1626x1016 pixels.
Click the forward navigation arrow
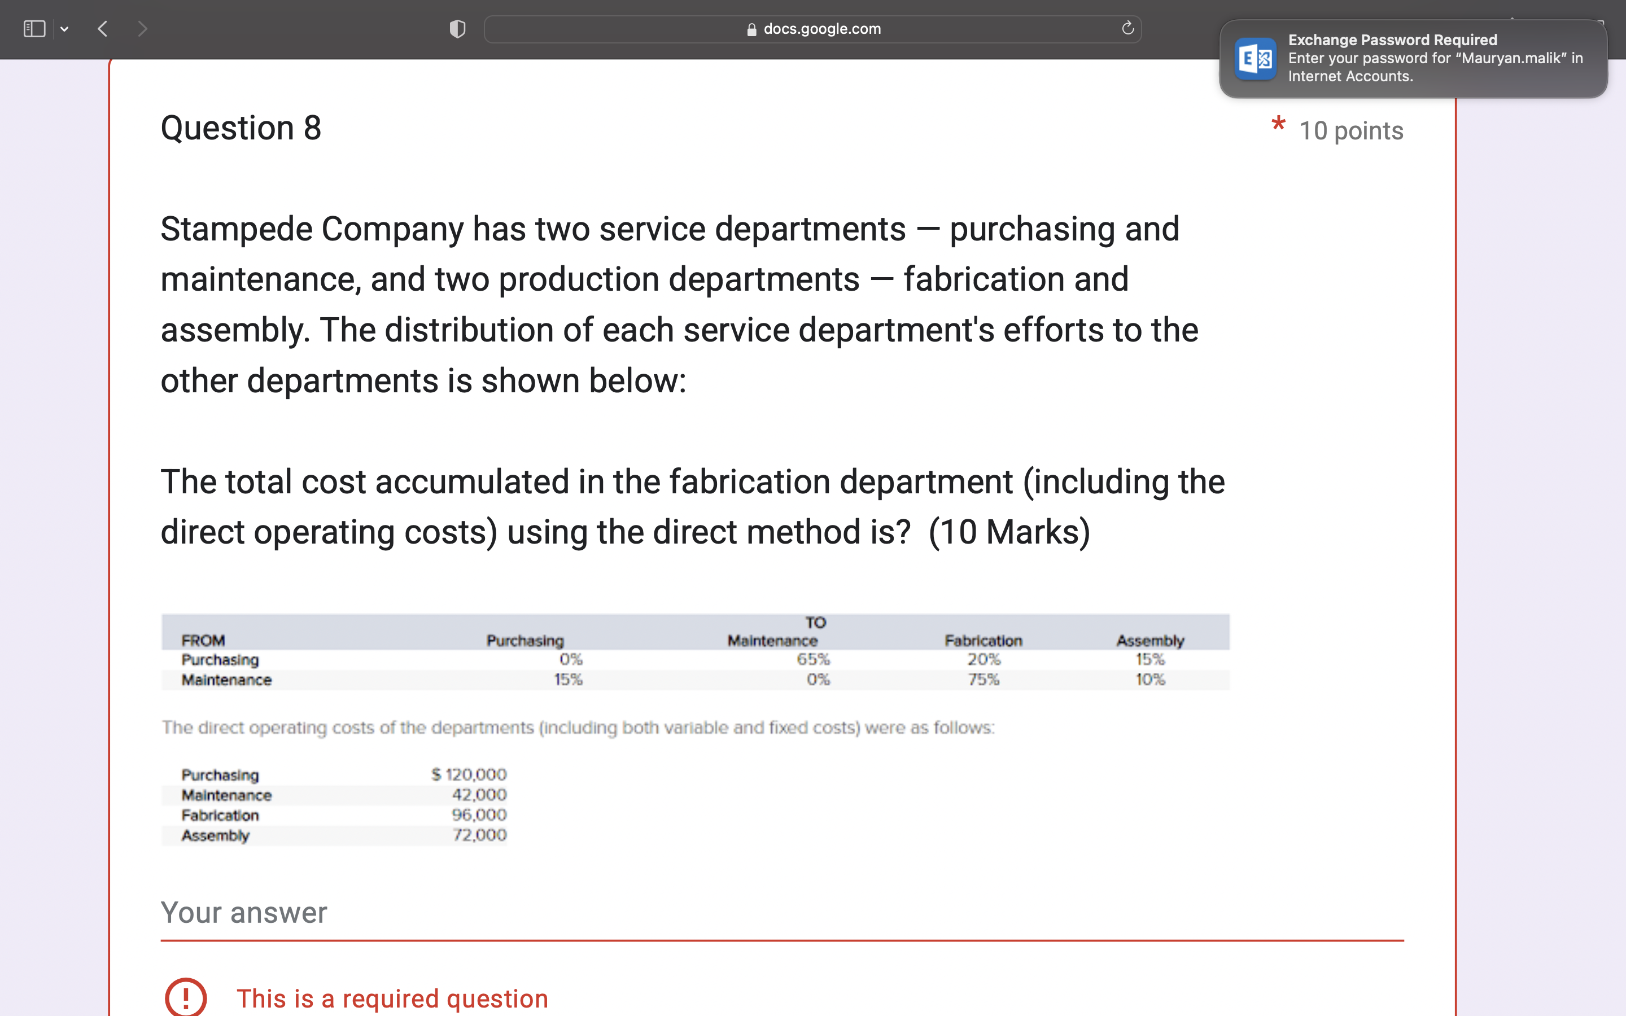coord(142,28)
